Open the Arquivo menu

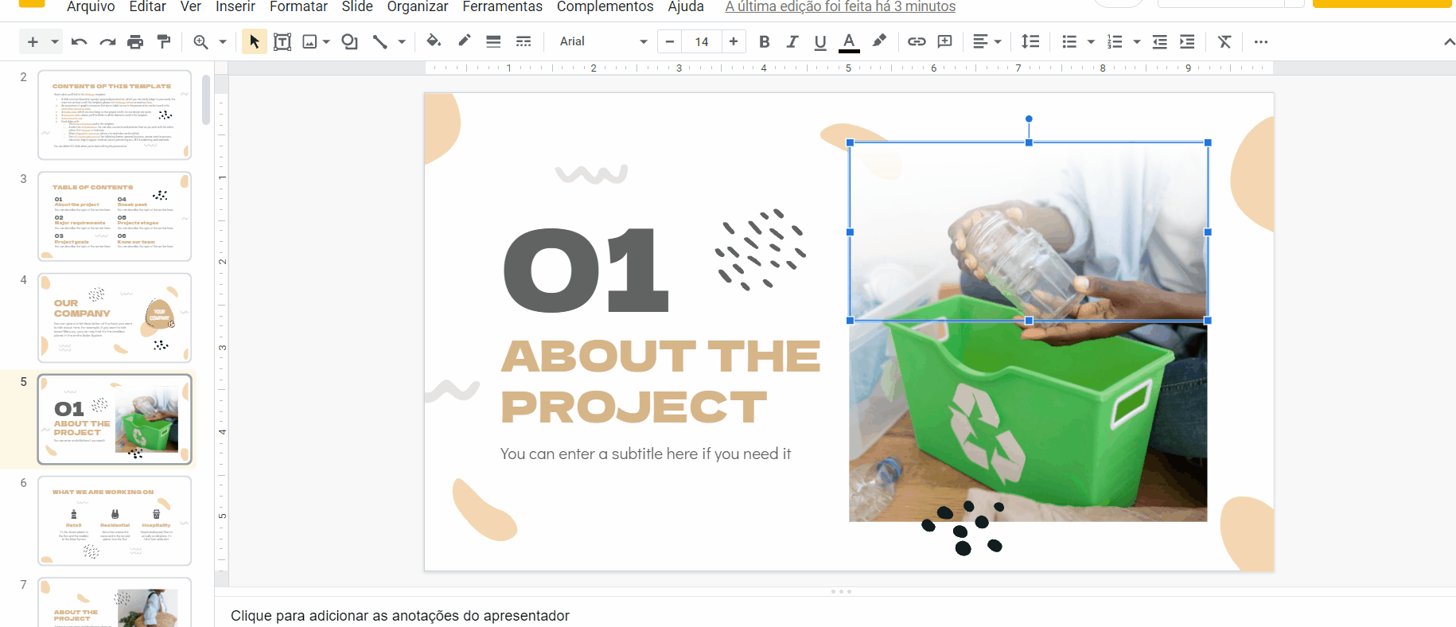pos(91,6)
